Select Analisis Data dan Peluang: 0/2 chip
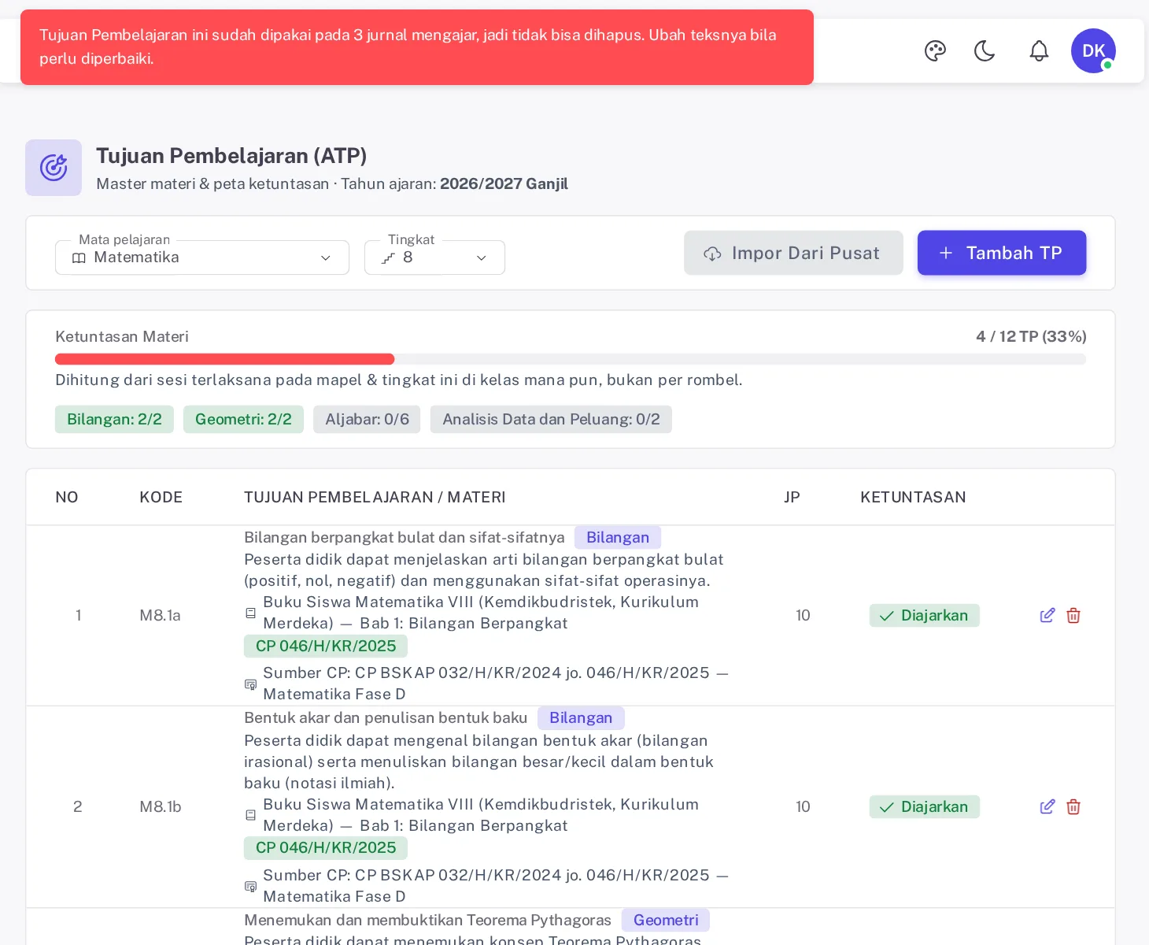Image resolution: width=1149 pixels, height=945 pixels. pyautogui.click(x=551, y=419)
